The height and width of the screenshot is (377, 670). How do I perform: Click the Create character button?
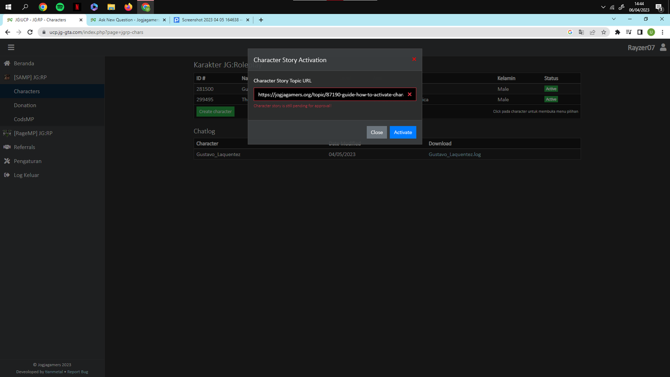216,112
